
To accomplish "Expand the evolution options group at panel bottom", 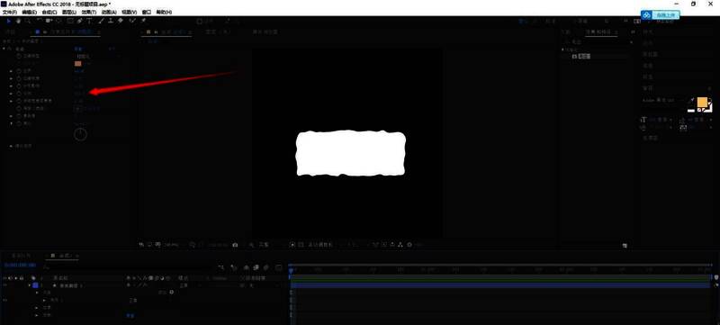I will 11,146.
